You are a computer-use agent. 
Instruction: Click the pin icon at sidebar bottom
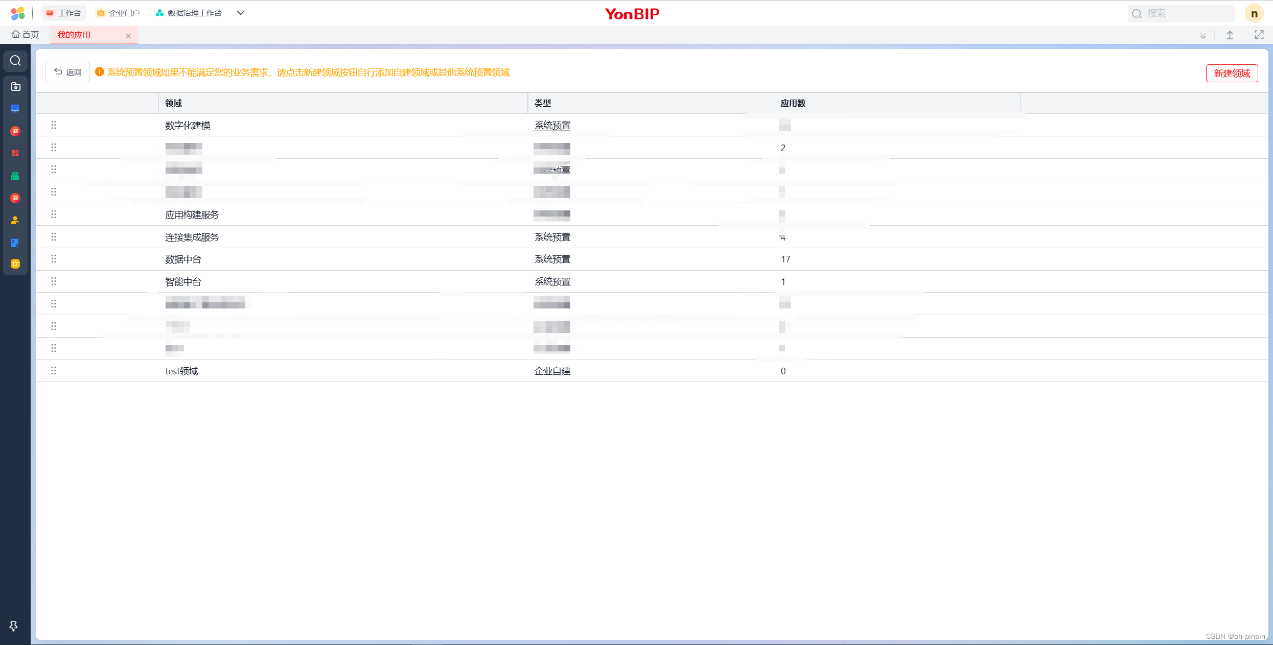point(14,626)
